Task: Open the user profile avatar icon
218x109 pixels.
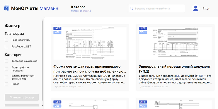Action: click(196, 8)
